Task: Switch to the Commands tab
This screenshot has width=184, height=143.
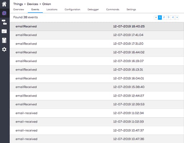Action: [113, 9]
